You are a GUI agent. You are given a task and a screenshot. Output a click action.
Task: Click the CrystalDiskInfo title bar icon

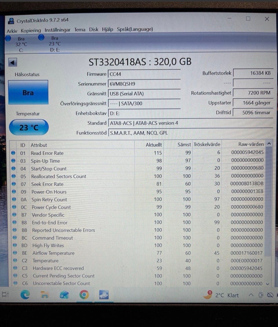[x=11, y=21]
